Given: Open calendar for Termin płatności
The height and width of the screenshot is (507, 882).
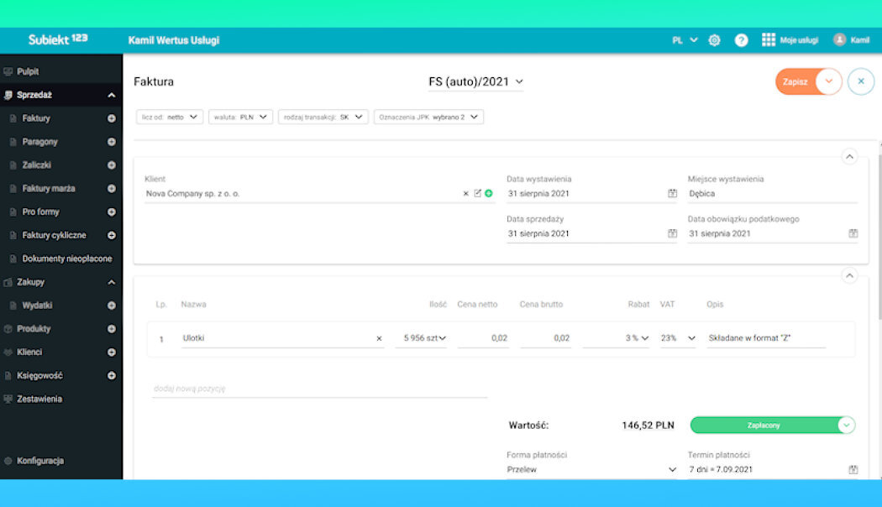Looking at the screenshot, I should [x=853, y=469].
